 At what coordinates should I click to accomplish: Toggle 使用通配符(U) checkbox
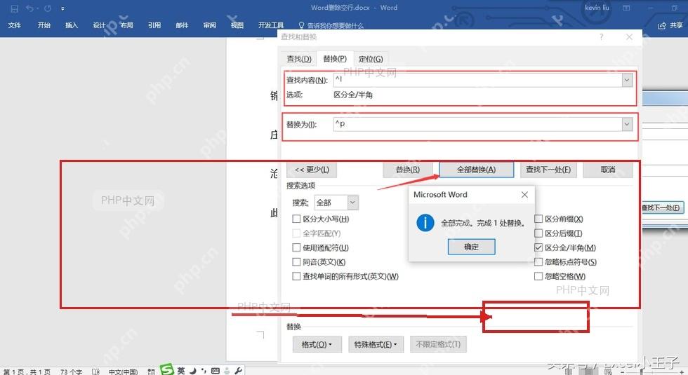296,247
